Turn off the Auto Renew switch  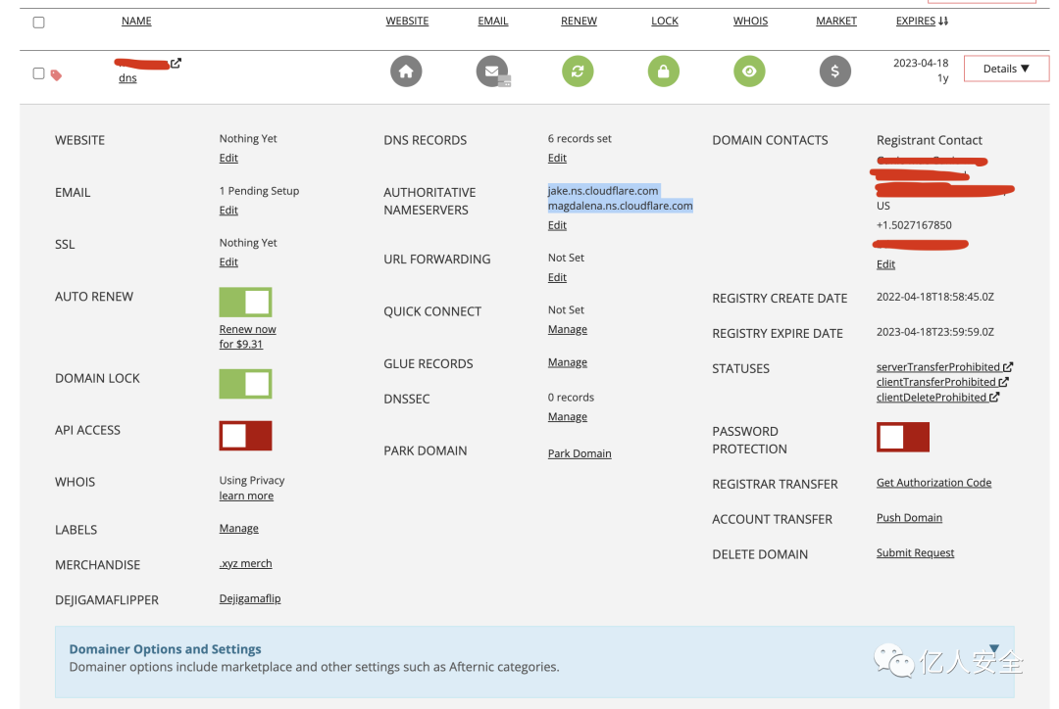click(x=246, y=303)
